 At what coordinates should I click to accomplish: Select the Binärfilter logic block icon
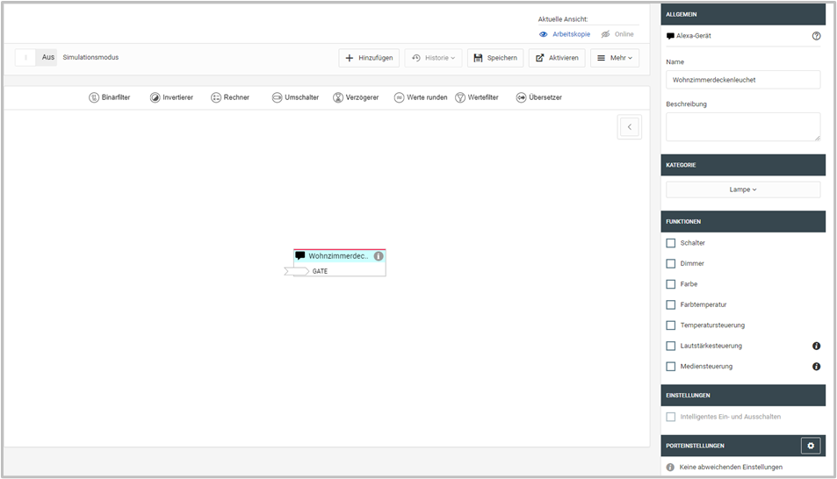[x=94, y=97]
